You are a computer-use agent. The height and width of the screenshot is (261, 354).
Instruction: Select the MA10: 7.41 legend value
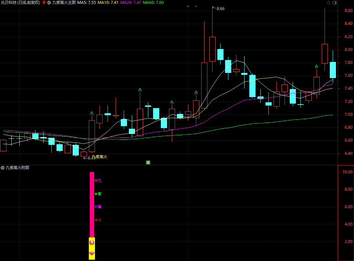tap(108, 3)
